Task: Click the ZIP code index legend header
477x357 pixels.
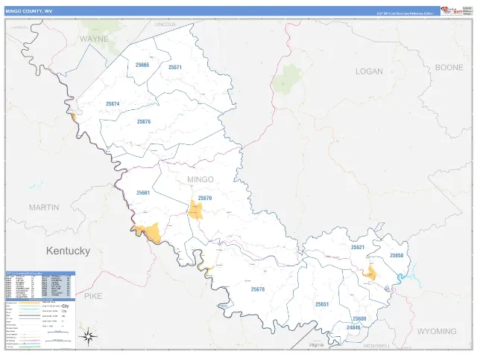Action: click(40, 274)
